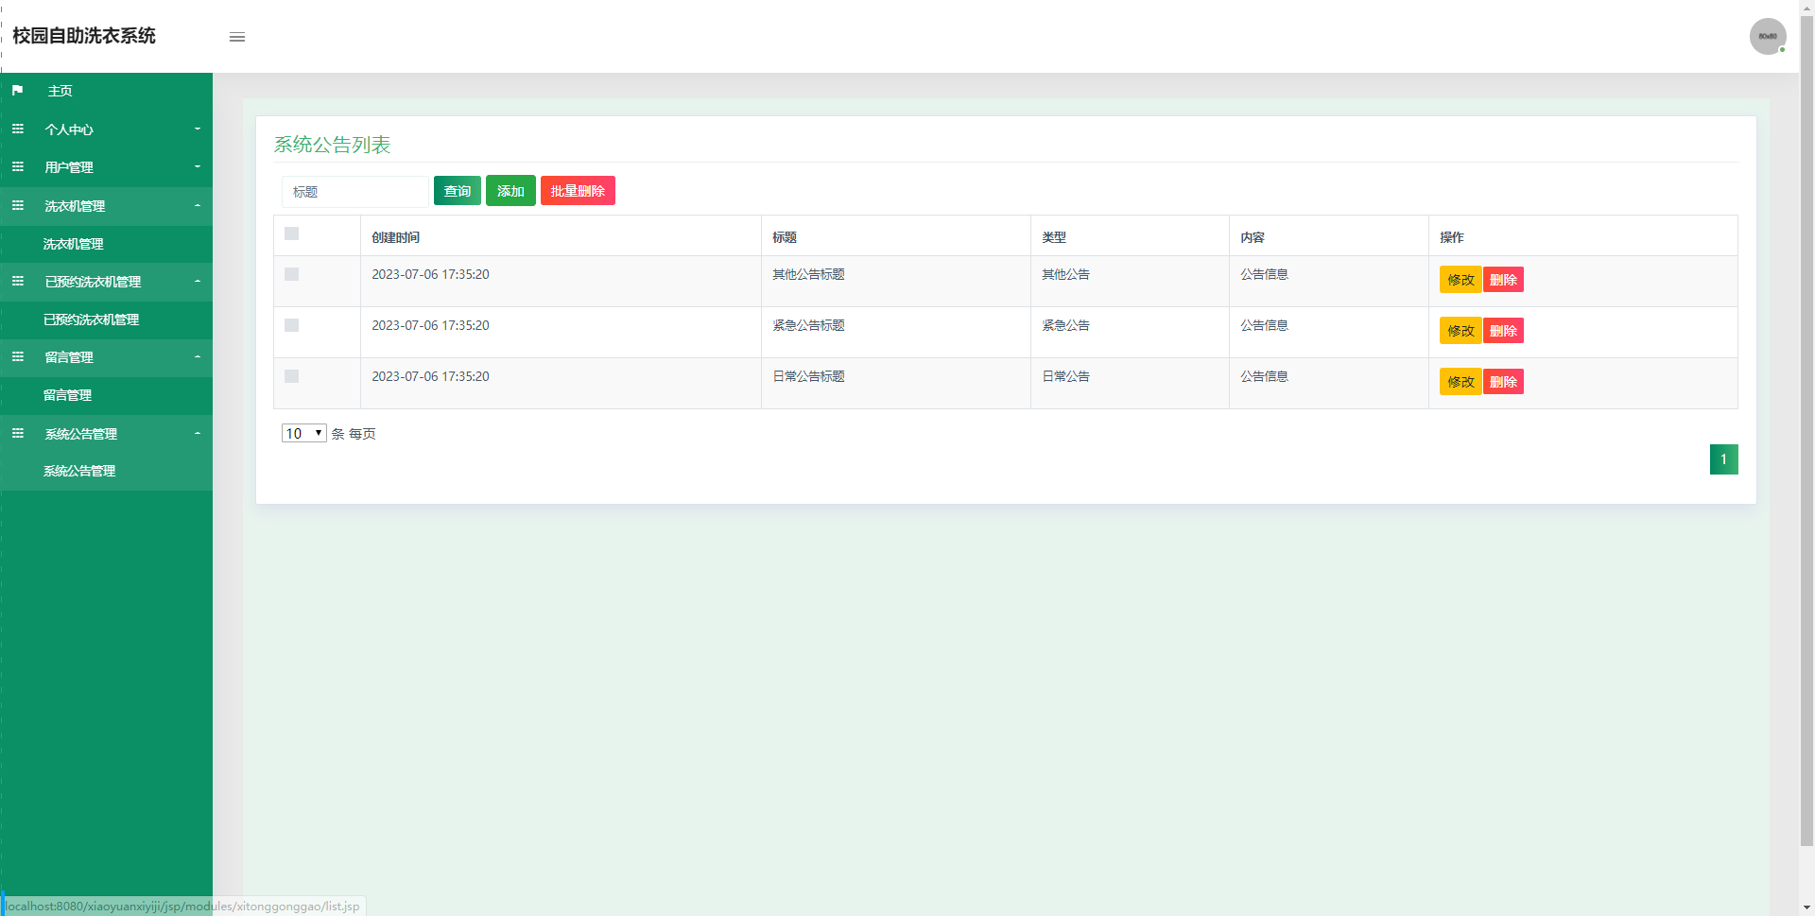Click 删除 for 日常公告标题 row

[x=1503, y=382]
